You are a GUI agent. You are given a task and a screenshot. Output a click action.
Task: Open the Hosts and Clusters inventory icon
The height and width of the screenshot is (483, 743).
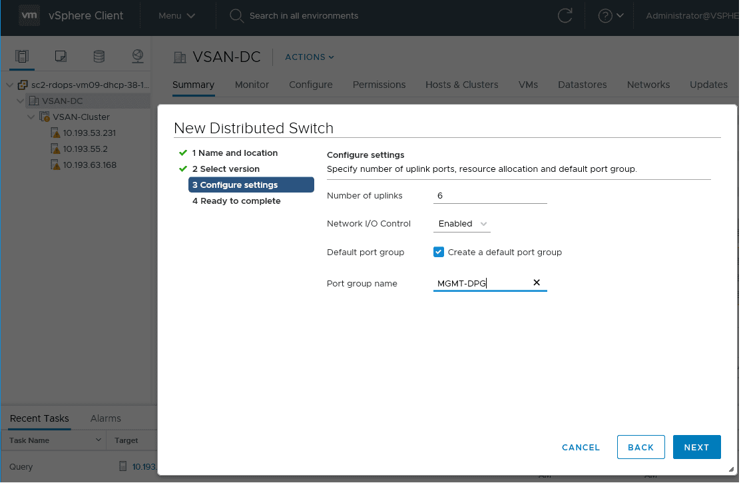22,56
